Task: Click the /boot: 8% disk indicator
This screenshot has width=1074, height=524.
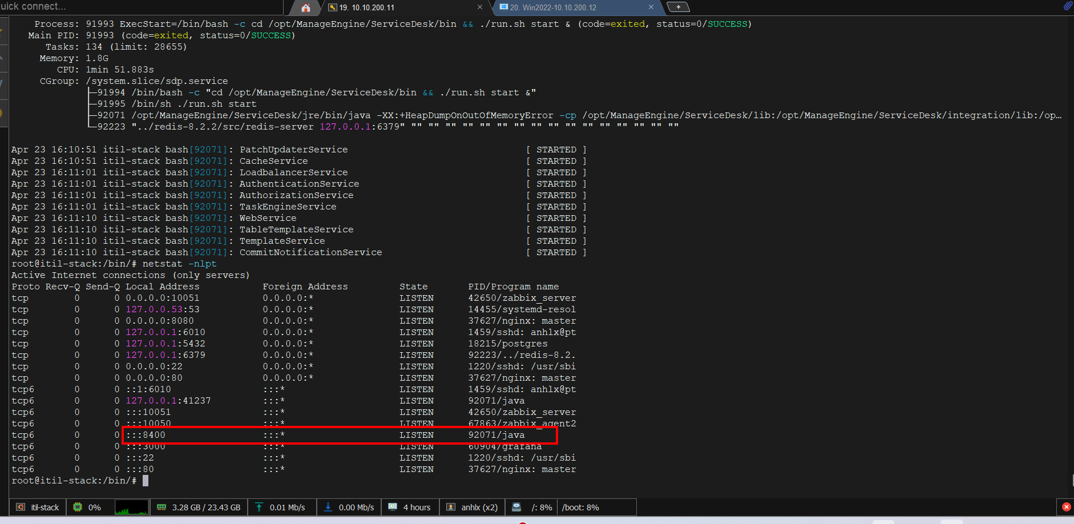Action: [x=580, y=507]
